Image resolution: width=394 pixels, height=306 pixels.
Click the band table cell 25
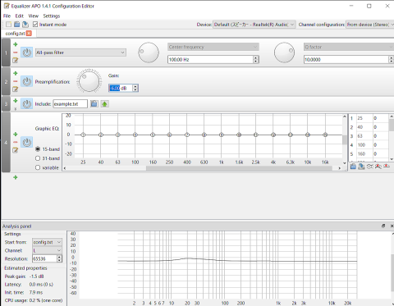point(364,118)
